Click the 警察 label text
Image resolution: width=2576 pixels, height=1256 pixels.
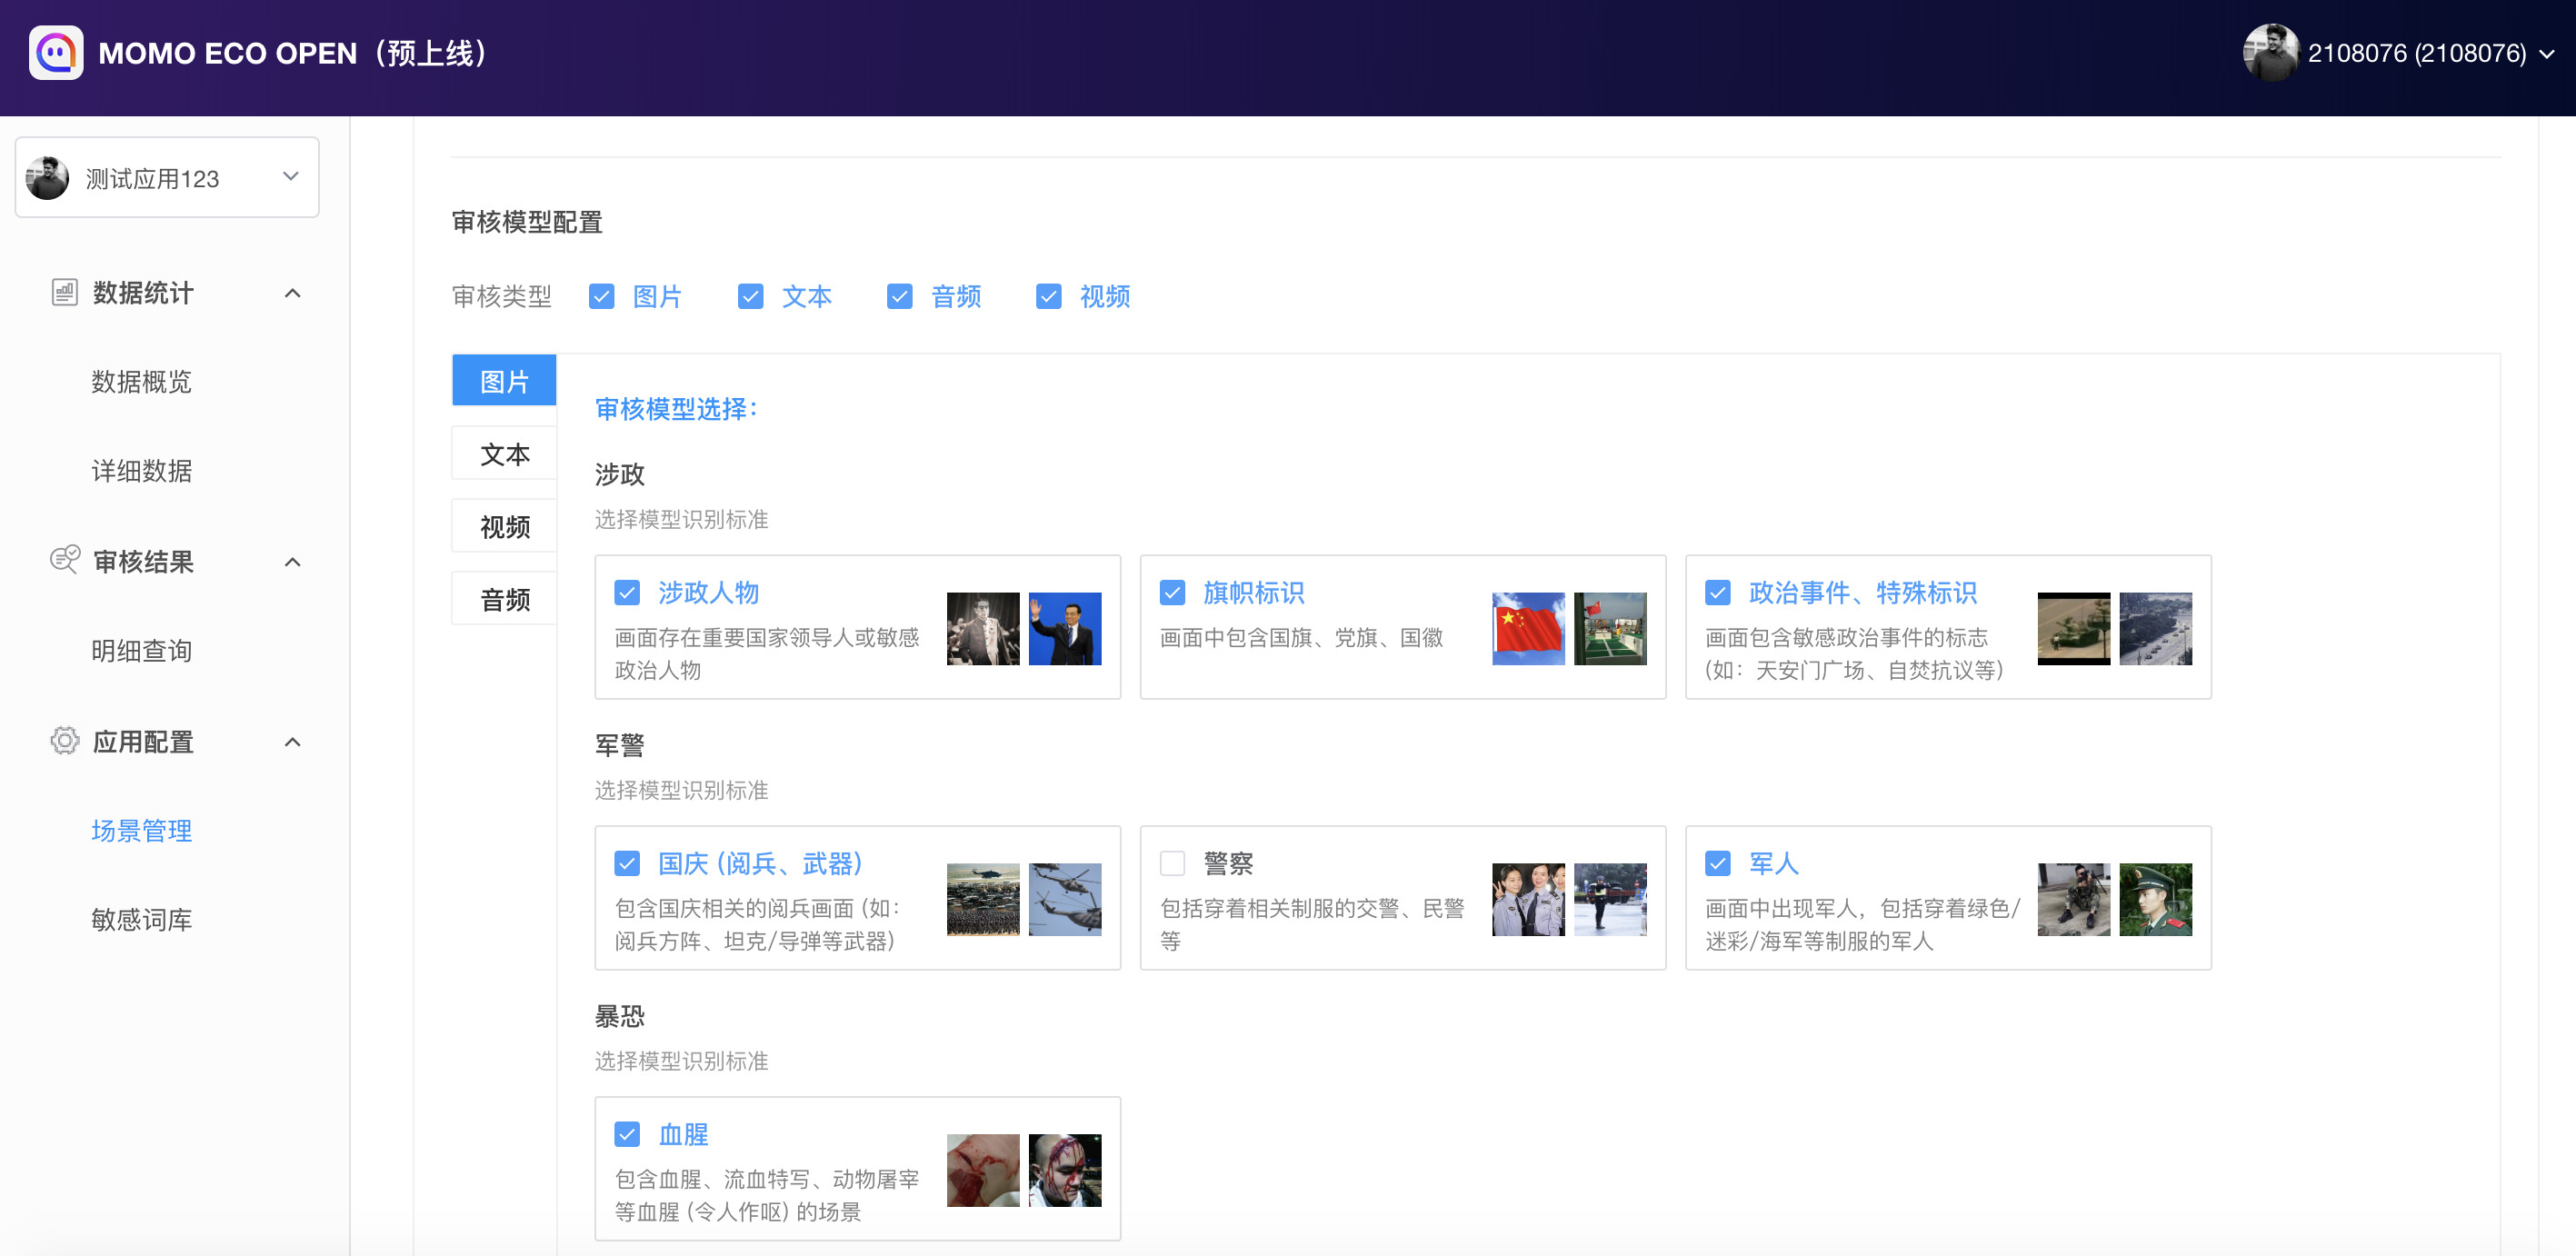pyautogui.click(x=1228, y=863)
